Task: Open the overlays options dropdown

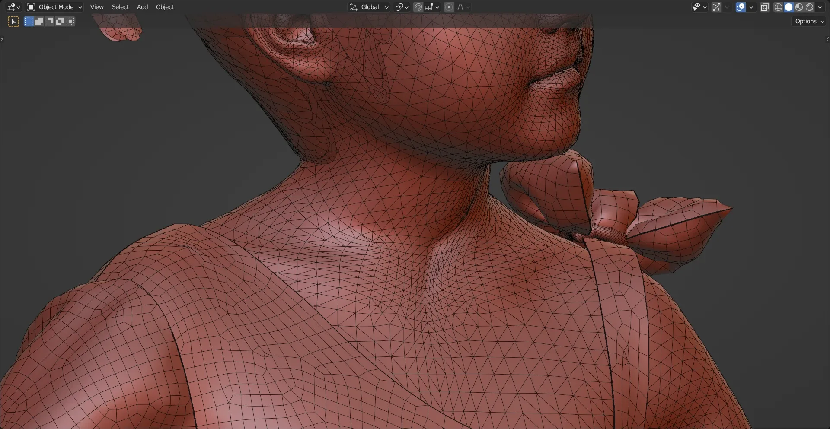Action: pyautogui.click(x=751, y=7)
